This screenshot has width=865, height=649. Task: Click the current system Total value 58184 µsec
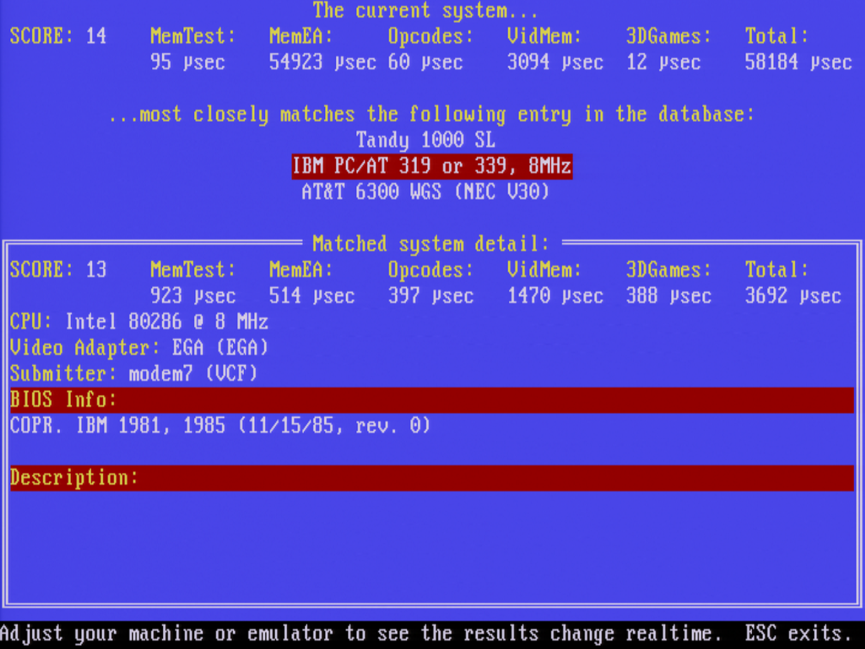pyautogui.click(x=798, y=62)
